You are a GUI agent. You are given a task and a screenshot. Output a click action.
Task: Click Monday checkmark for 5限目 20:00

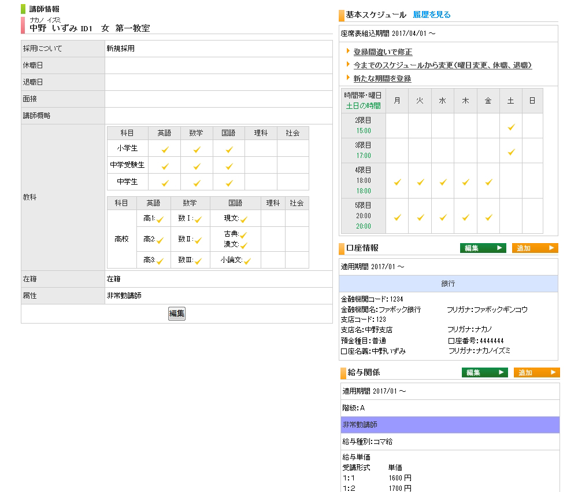tap(398, 218)
